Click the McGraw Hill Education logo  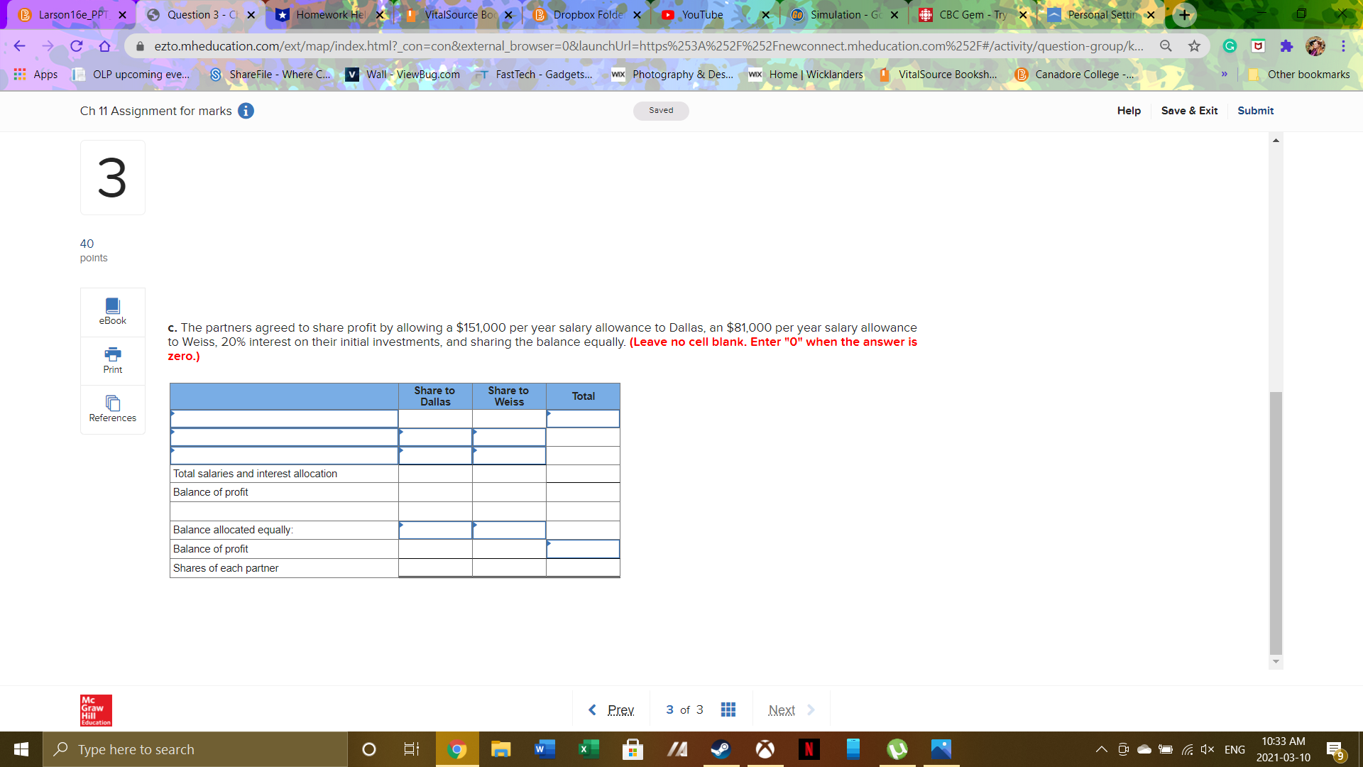95,710
